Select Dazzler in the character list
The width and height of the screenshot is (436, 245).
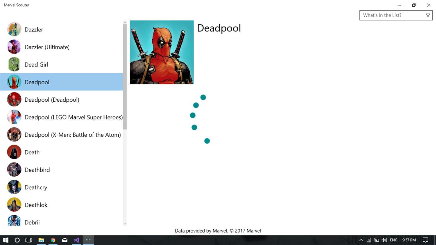point(61,29)
